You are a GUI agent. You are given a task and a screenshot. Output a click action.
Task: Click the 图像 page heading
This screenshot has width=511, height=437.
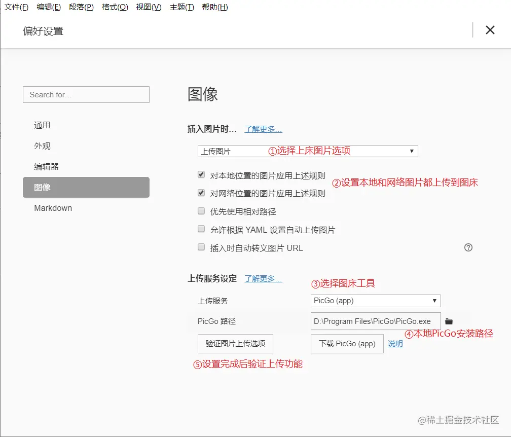tap(203, 94)
